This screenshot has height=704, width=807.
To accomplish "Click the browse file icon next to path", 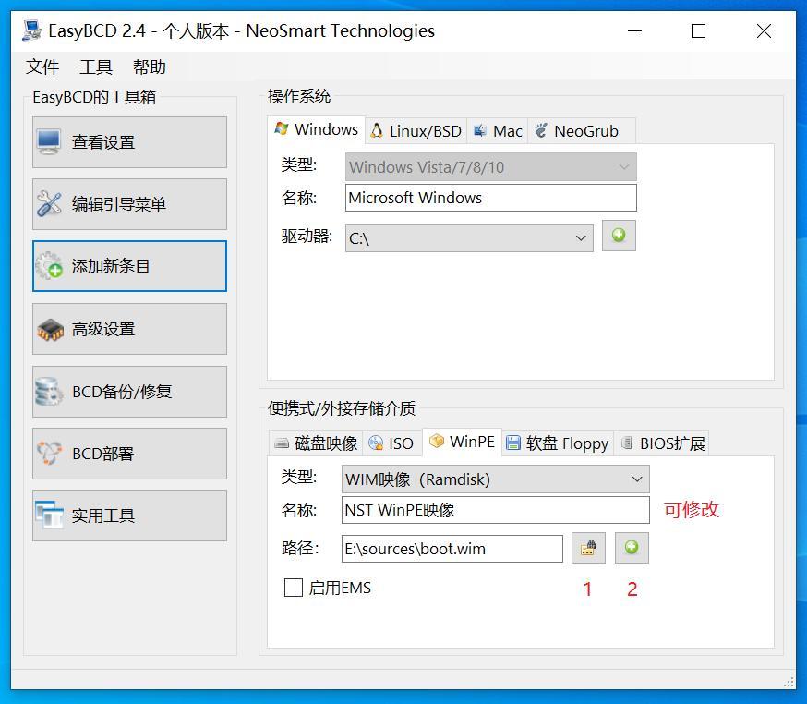I will (x=587, y=548).
